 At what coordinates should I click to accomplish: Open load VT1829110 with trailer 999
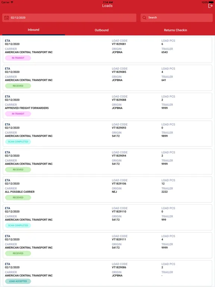107,217
